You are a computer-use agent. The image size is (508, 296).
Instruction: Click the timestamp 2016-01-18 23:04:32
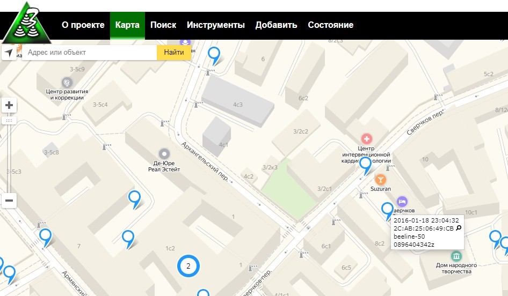click(426, 220)
